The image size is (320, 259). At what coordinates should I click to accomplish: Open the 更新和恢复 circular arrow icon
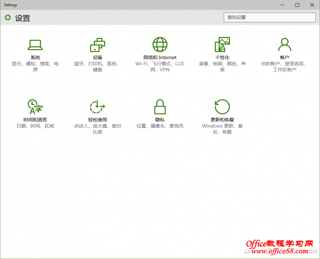[x=222, y=107]
